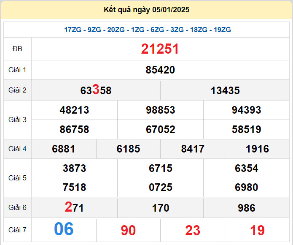Click the number 48213

pyautogui.click(x=74, y=110)
